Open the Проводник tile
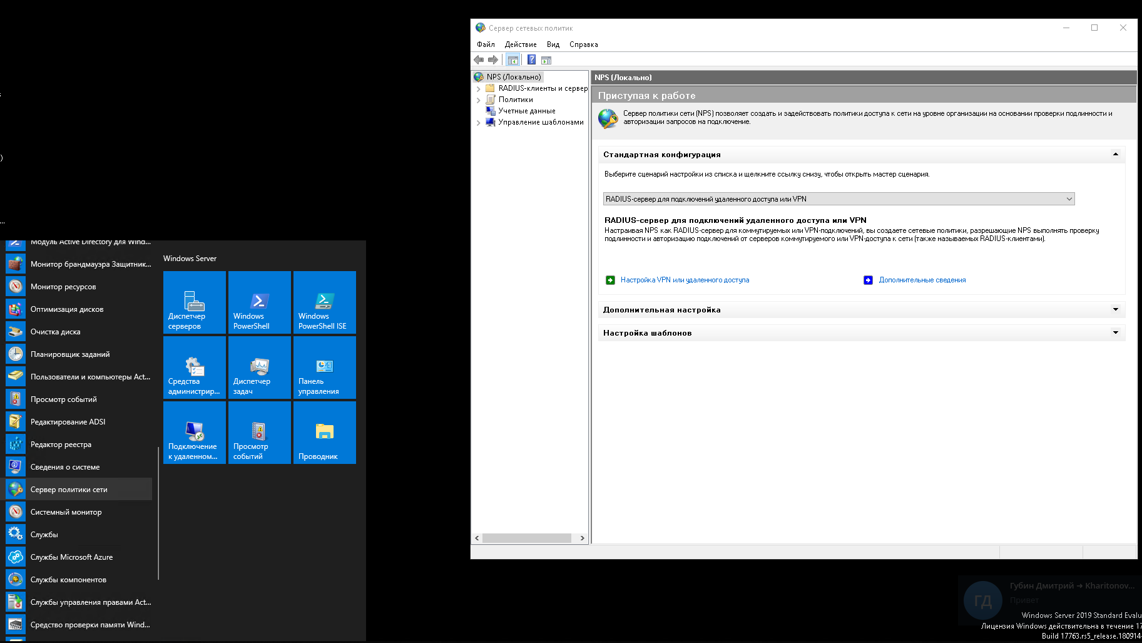The image size is (1142, 643). [x=325, y=433]
